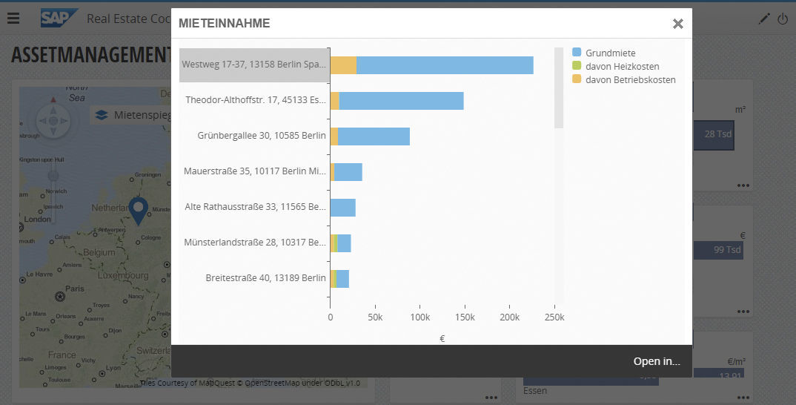796x405 pixels.
Task: Click the Theodor-Althoffstr. 17 blue bar
Action: pos(400,100)
